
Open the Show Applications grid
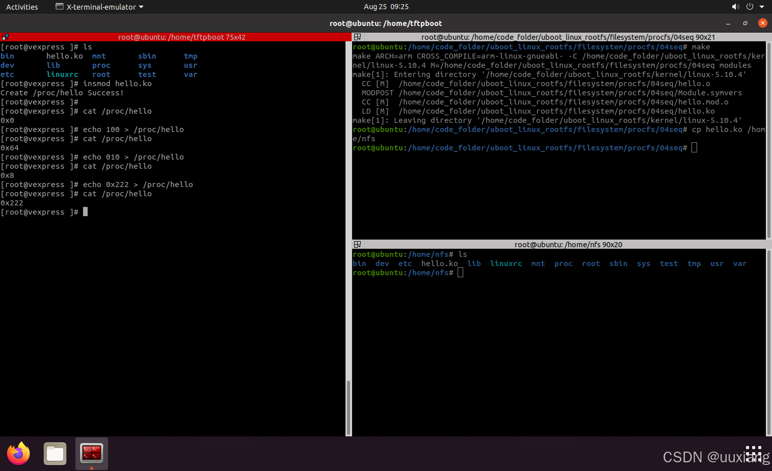(754, 453)
